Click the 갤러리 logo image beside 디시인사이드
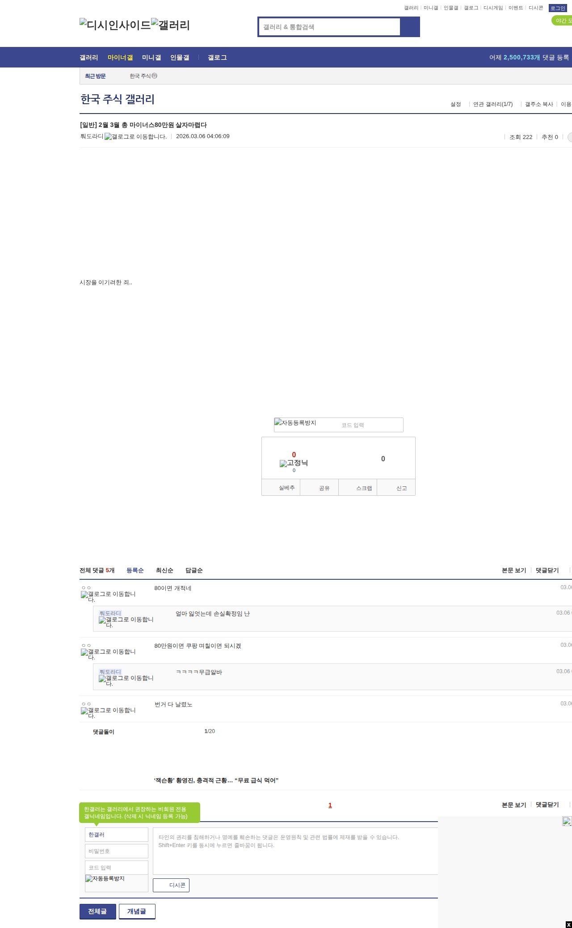 [x=171, y=25]
